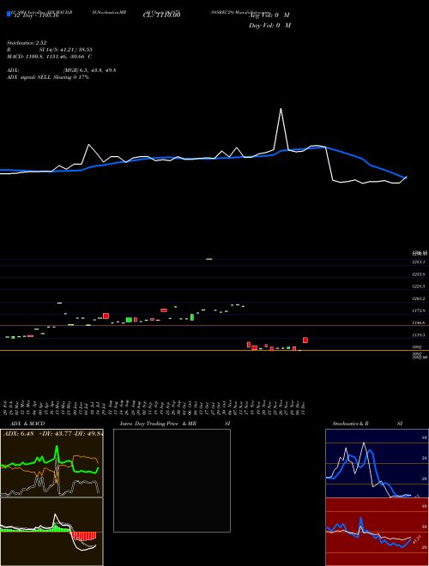Click the 'SI 14/3: 41.21 / 38.55' reading
Image resolution: width=429 pixels, height=566 pixels.
tap(66, 50)
